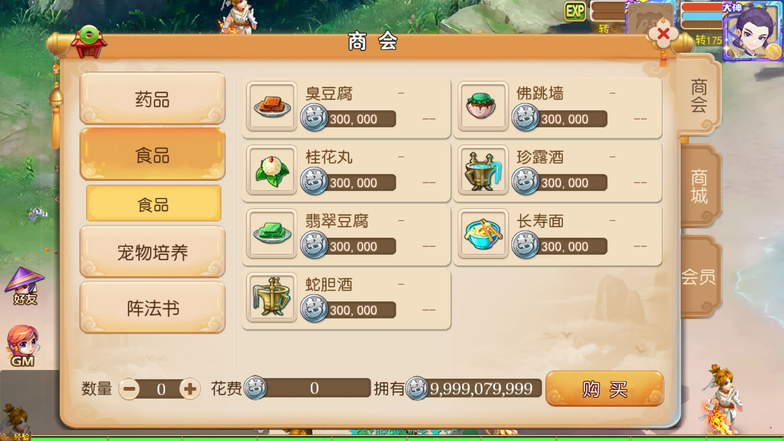Image resolution: width=784 pixels, height=441 pixels.
Task: Pick the 珍露酒 wine vessel icon
Action: (x=483, y=170)
